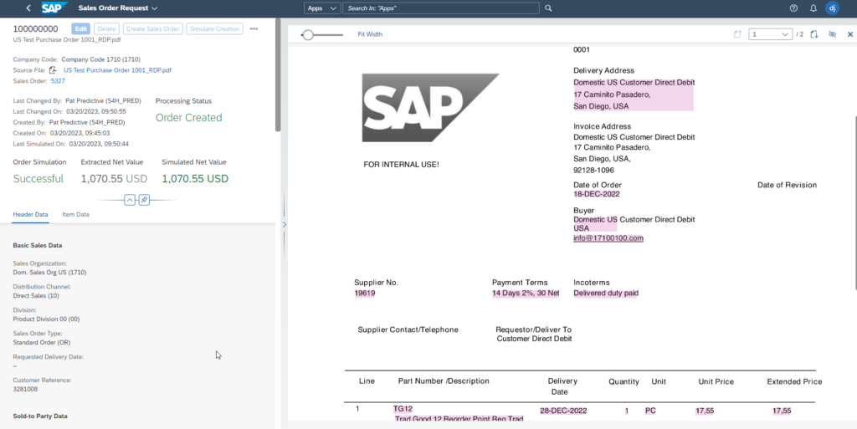Open the more actions ellipsis menu

click(x=254, y=29)
